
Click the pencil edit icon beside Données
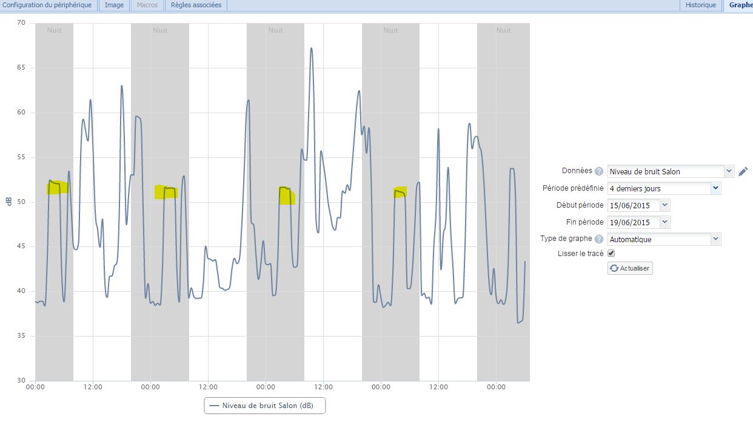(x=743, y=171)
